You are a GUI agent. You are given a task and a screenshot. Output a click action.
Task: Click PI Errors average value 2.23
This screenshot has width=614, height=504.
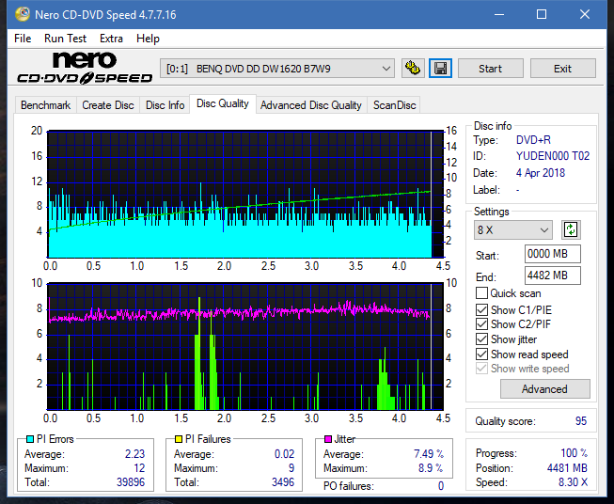pyautogui.click(x=134, y=454)
